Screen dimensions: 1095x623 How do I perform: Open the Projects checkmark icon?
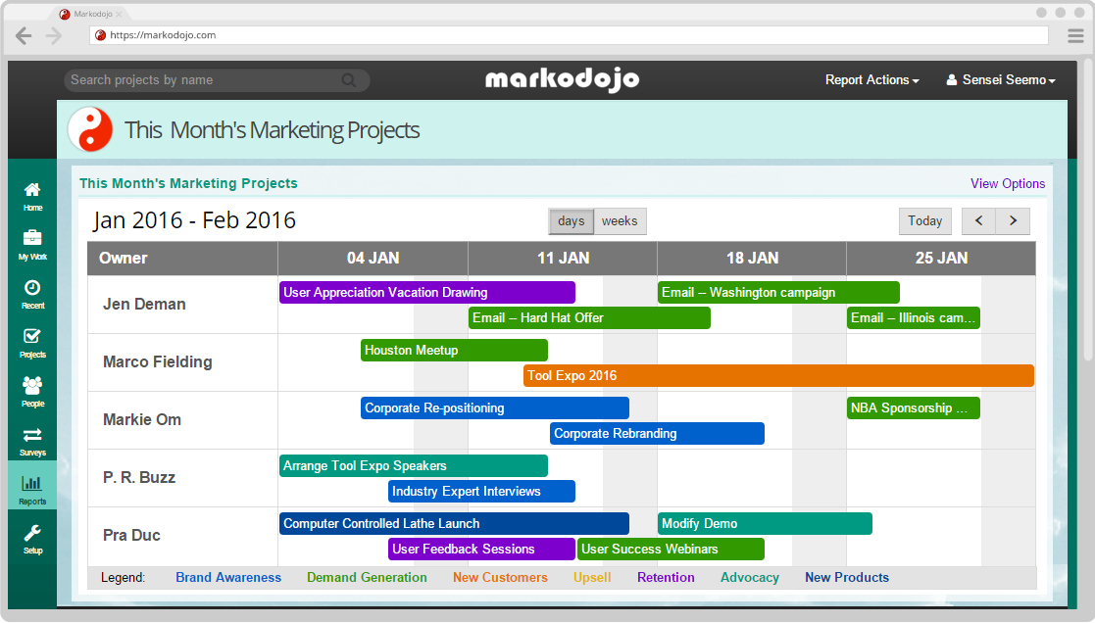pyautogui.click(x=32, y=336)
